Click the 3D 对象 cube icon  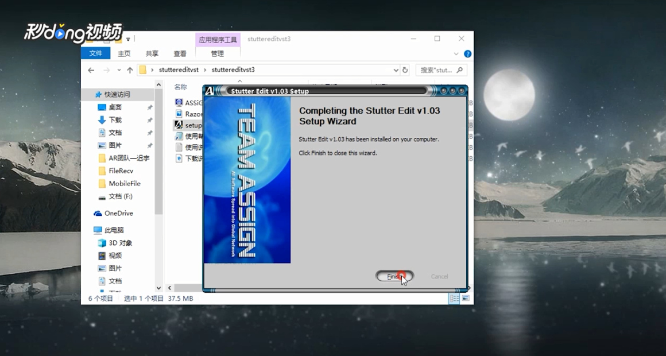click(x=102, y=243)
